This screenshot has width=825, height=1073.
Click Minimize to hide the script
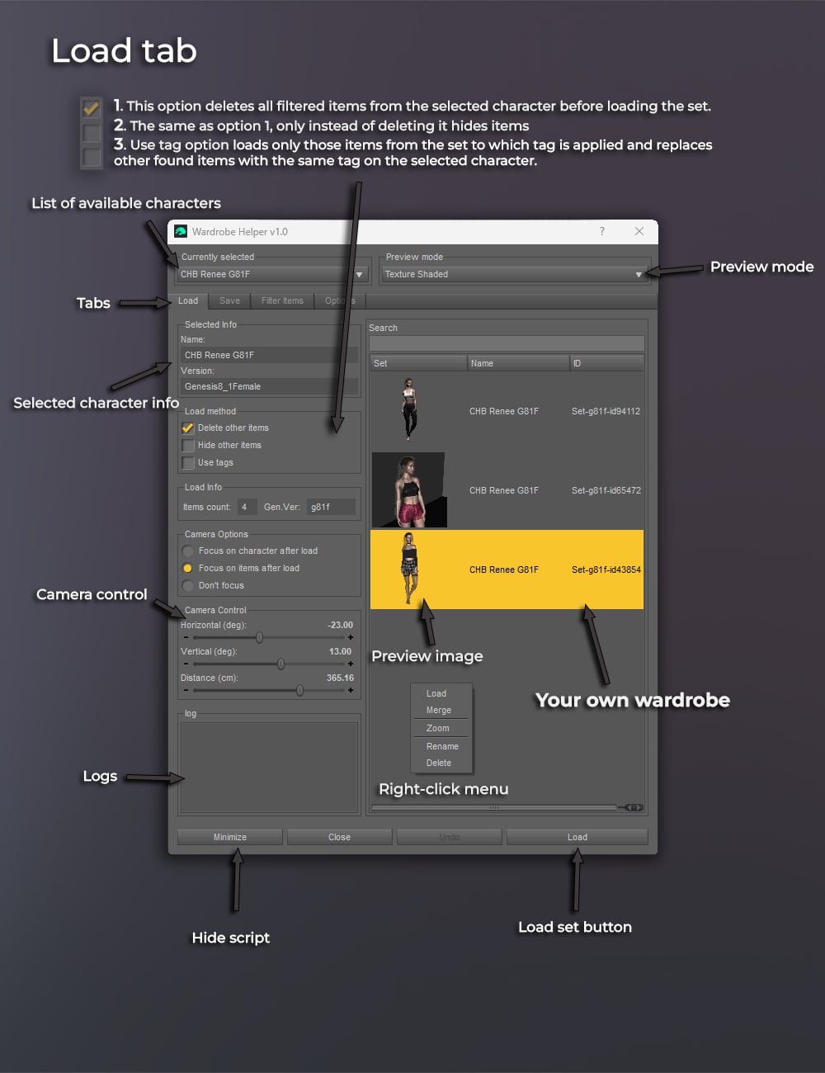click(x=229, y=836)
